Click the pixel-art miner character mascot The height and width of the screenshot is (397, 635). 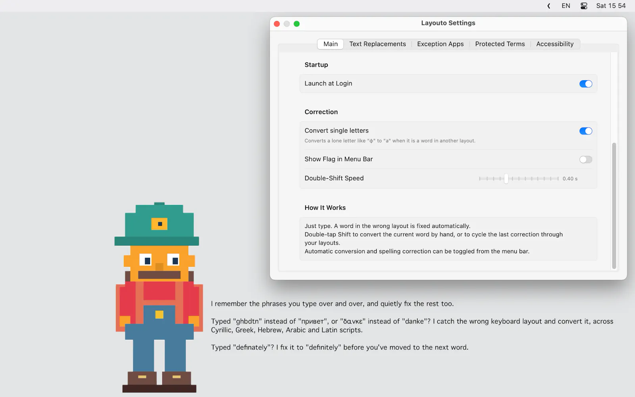(x=159, y=297)
